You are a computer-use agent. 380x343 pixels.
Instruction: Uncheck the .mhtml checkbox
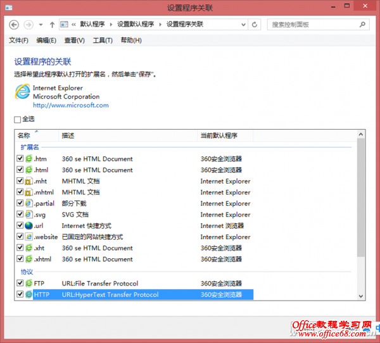coord(20,192)
